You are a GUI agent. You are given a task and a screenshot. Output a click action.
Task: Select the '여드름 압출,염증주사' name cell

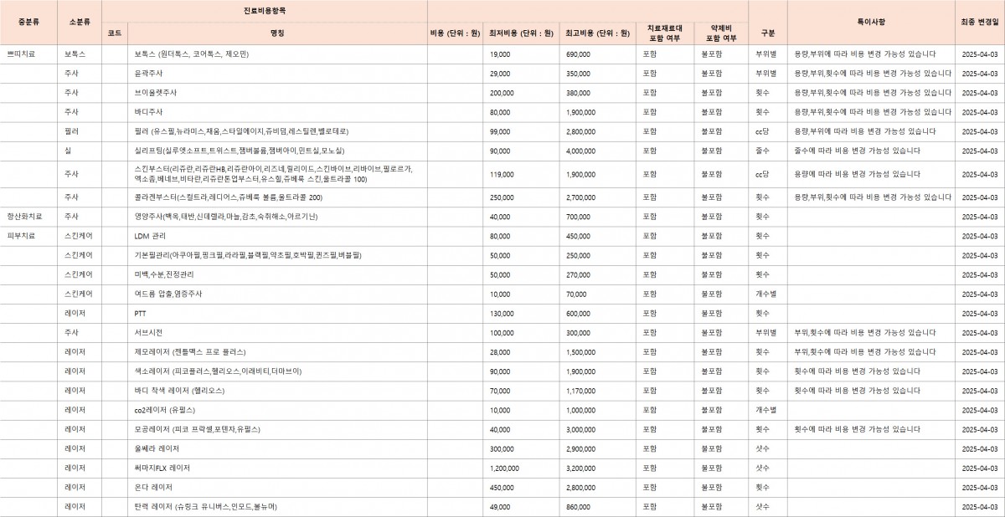(277, 294)
